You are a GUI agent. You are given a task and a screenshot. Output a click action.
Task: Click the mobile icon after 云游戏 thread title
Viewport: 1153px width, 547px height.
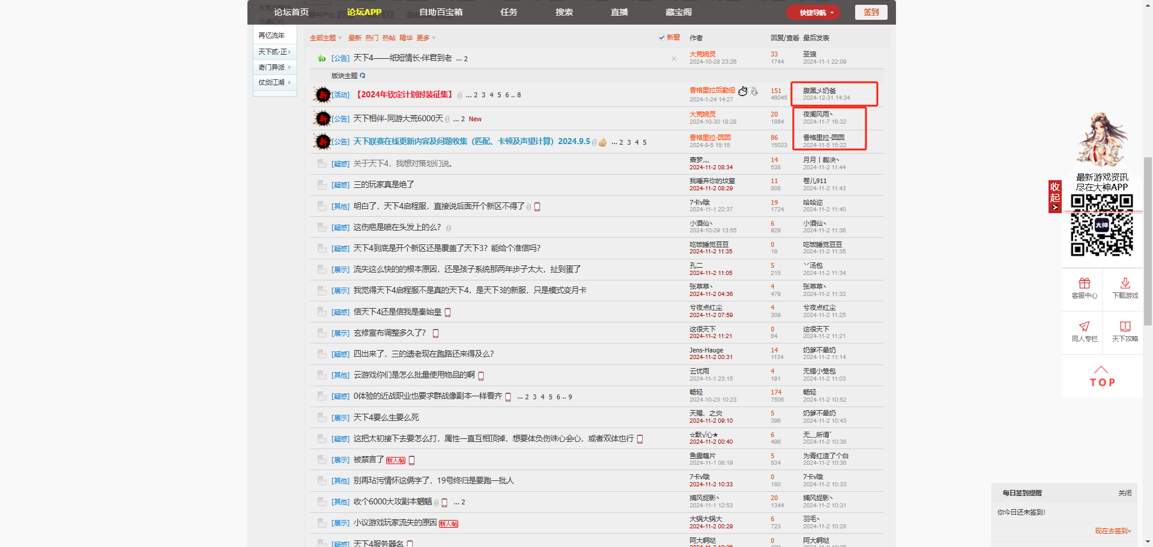[481, 376]
